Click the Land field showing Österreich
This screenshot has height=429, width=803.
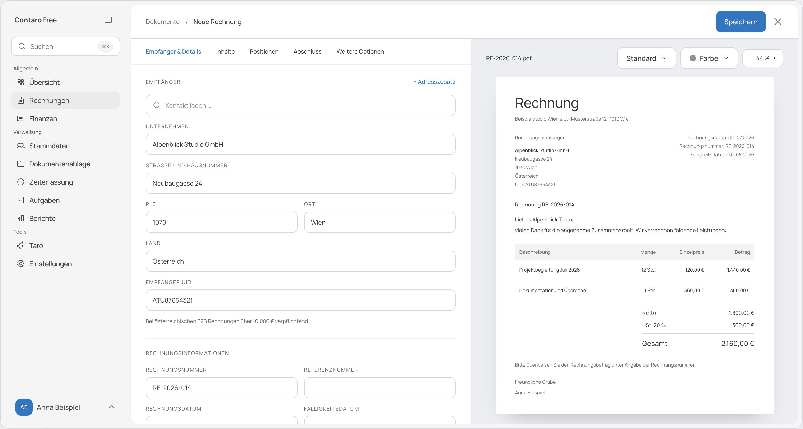point(301,261)
